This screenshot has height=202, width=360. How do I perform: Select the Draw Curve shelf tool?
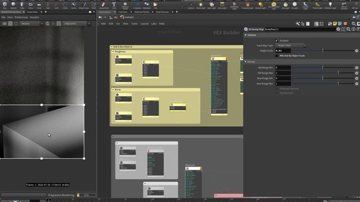84,5
